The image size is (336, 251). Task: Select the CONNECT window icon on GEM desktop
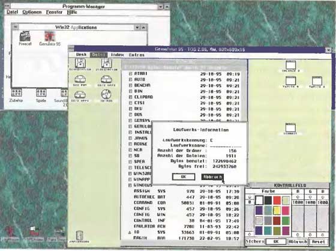pos(290,129)
